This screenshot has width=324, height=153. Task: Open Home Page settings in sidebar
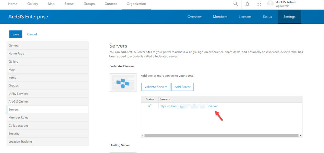click(x=48, y=54)
